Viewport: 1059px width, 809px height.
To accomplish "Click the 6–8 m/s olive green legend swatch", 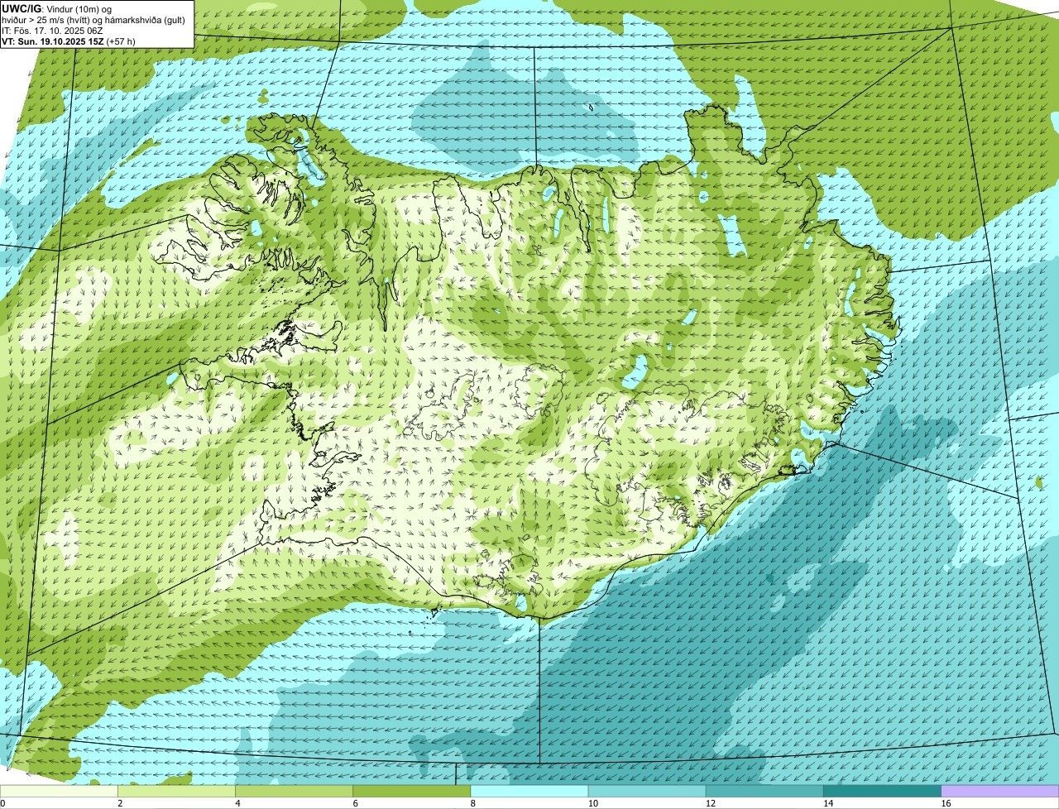I will click(412, 792).
